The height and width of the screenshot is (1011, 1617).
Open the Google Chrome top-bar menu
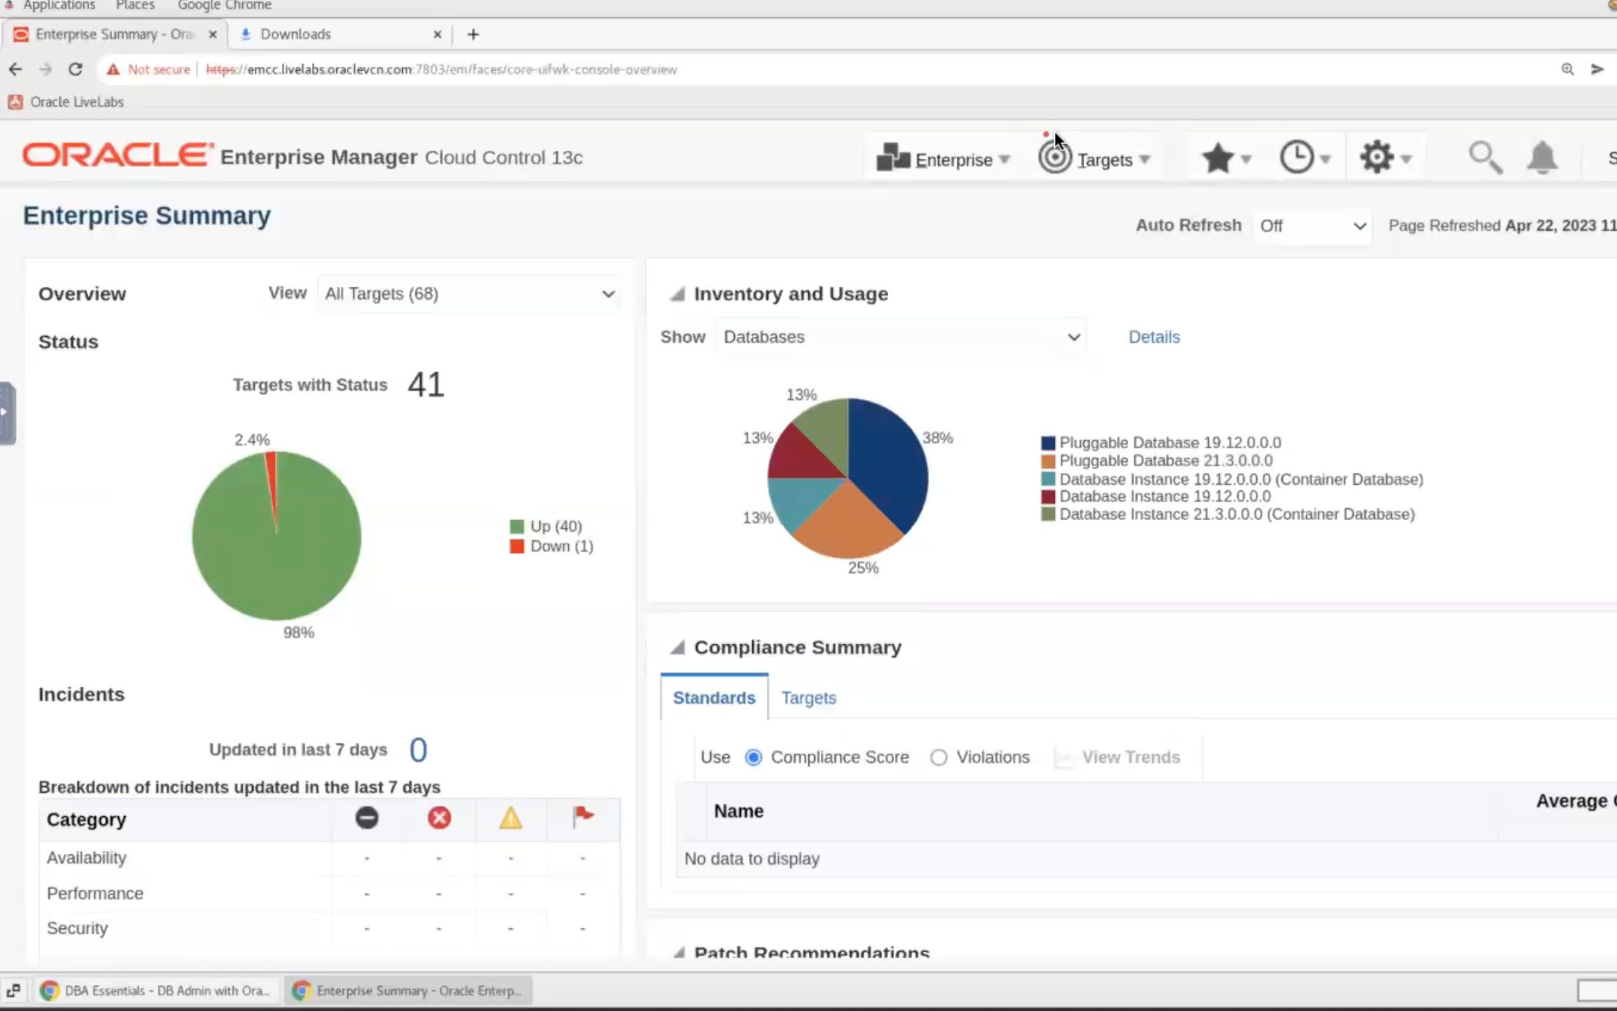pyautogui.click(x=224, y=5)
